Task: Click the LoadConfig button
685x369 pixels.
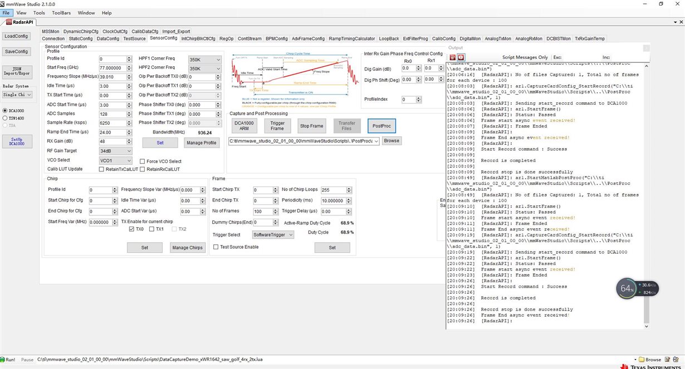Action: coord(16,36)
